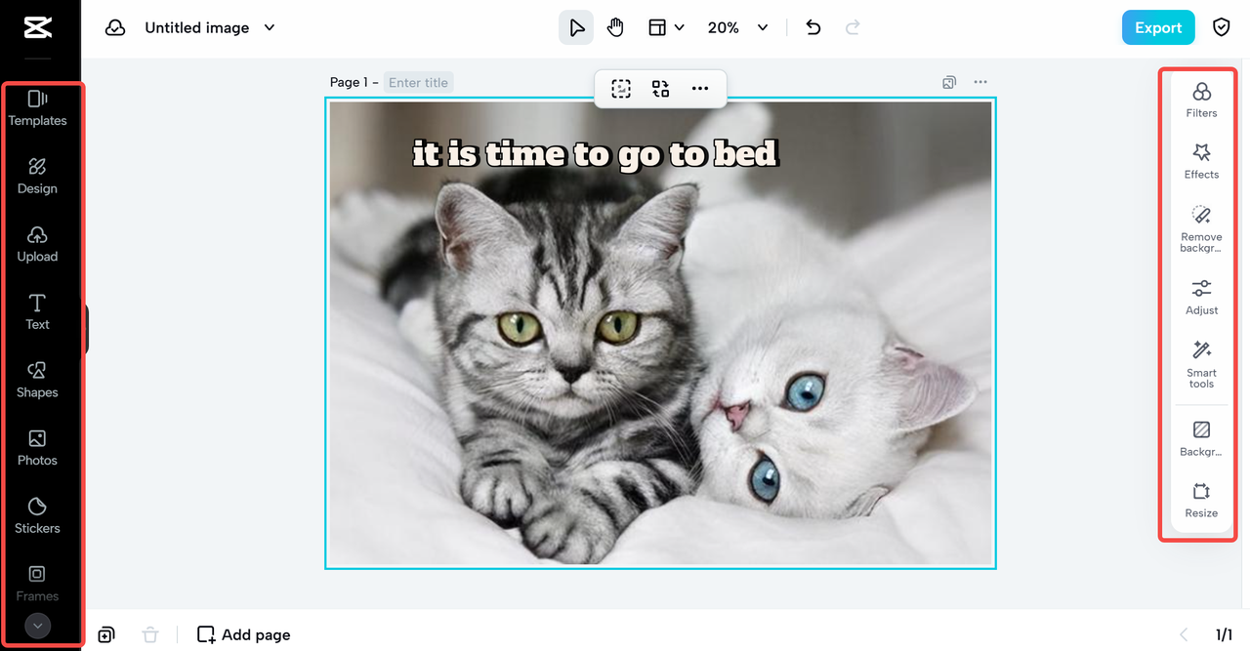The width and height of the screenshot is (1250, 651).
Task: Click the shield privacy icon
Action: [1221, 28]
